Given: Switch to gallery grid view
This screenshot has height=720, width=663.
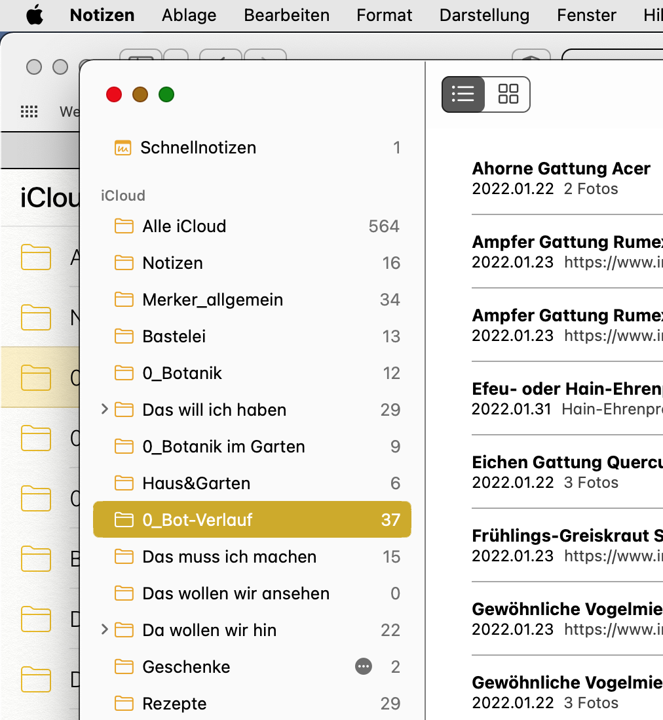Looking at the screenshot, I should click(x=508, y=94).
